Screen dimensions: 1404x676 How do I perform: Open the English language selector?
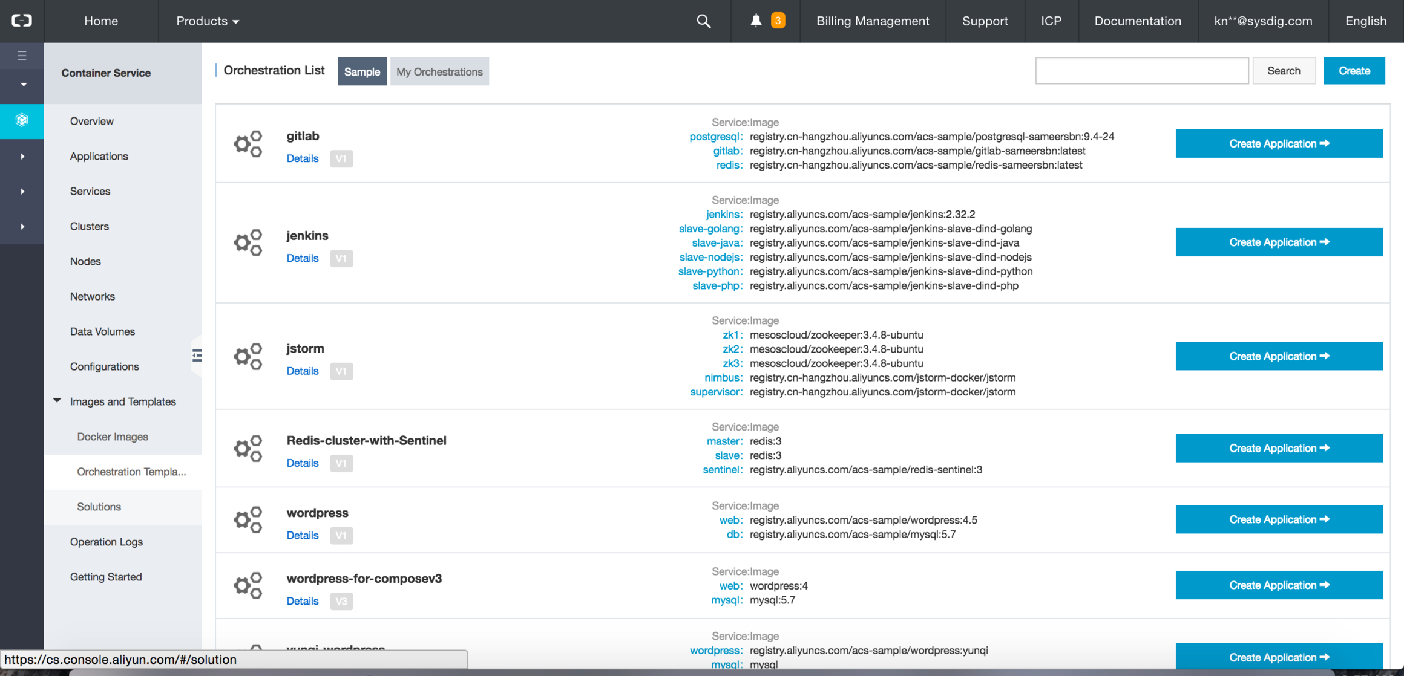1365,21
